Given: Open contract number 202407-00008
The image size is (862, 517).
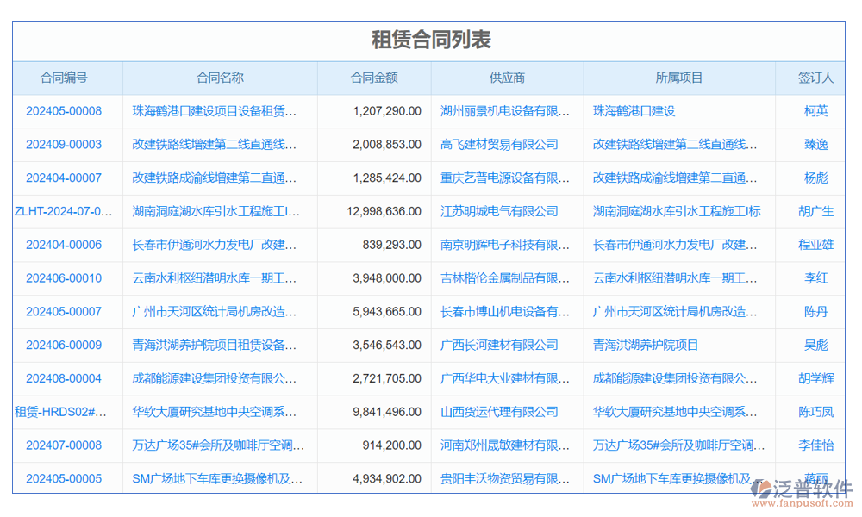Looking at the screenshot, I should 64,445.
